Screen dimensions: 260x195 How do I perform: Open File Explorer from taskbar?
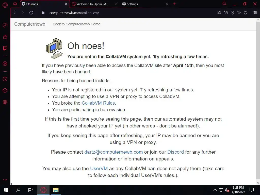[x=56, y=190]
